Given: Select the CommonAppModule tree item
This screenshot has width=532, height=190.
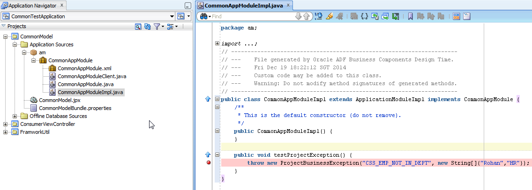Looking at the screenshot, I should tap(70, 61).
